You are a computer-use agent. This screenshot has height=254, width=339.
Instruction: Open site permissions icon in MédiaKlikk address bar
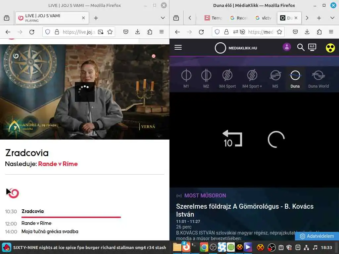tap(235, 32)
